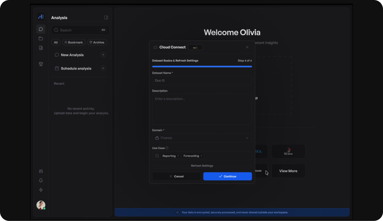383x221 pixels.
Task: Click the step progress bar
Action: [x=202, y=66]
